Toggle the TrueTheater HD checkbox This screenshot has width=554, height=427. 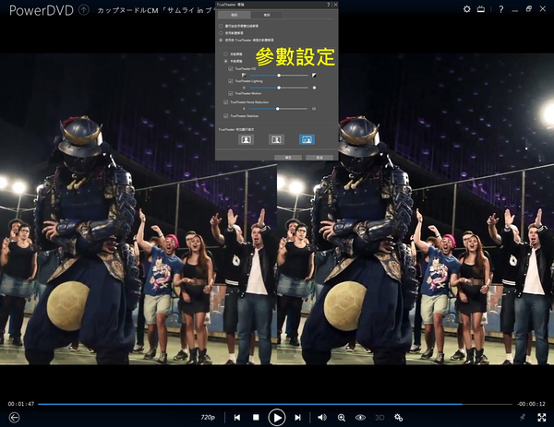[x=230, y=69]
